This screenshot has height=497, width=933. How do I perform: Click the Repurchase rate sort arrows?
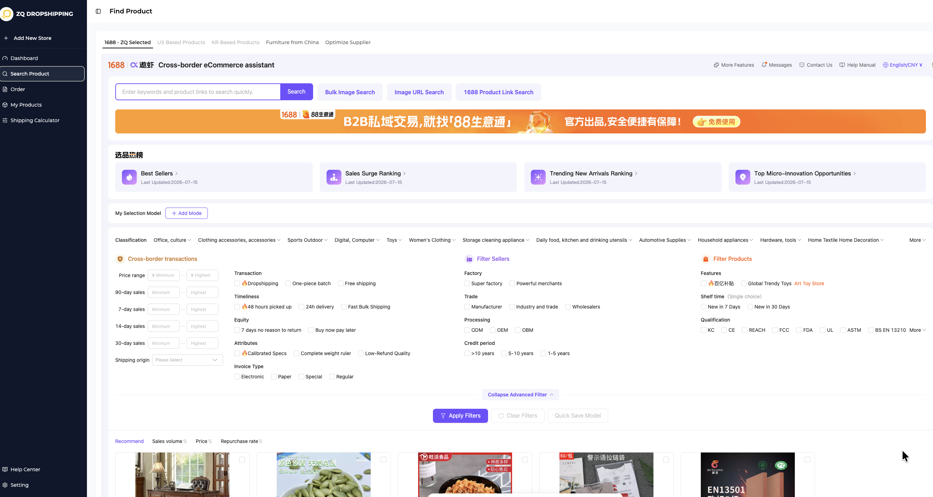(260, 441)
